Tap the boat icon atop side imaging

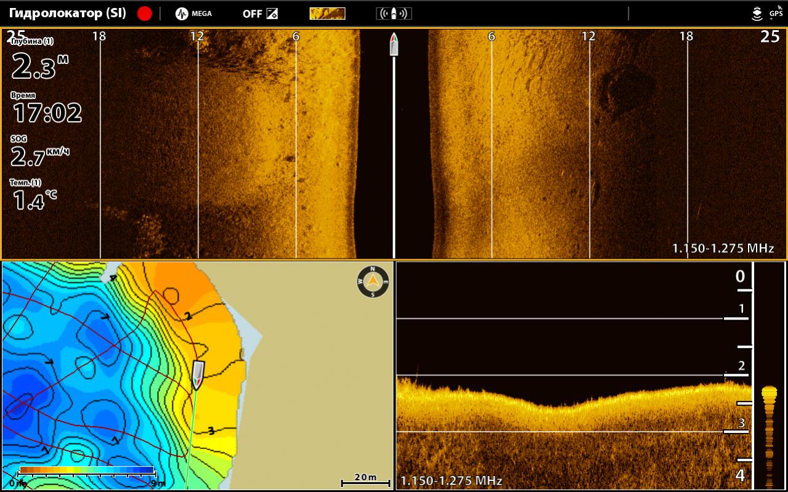(x=394, y=44)
